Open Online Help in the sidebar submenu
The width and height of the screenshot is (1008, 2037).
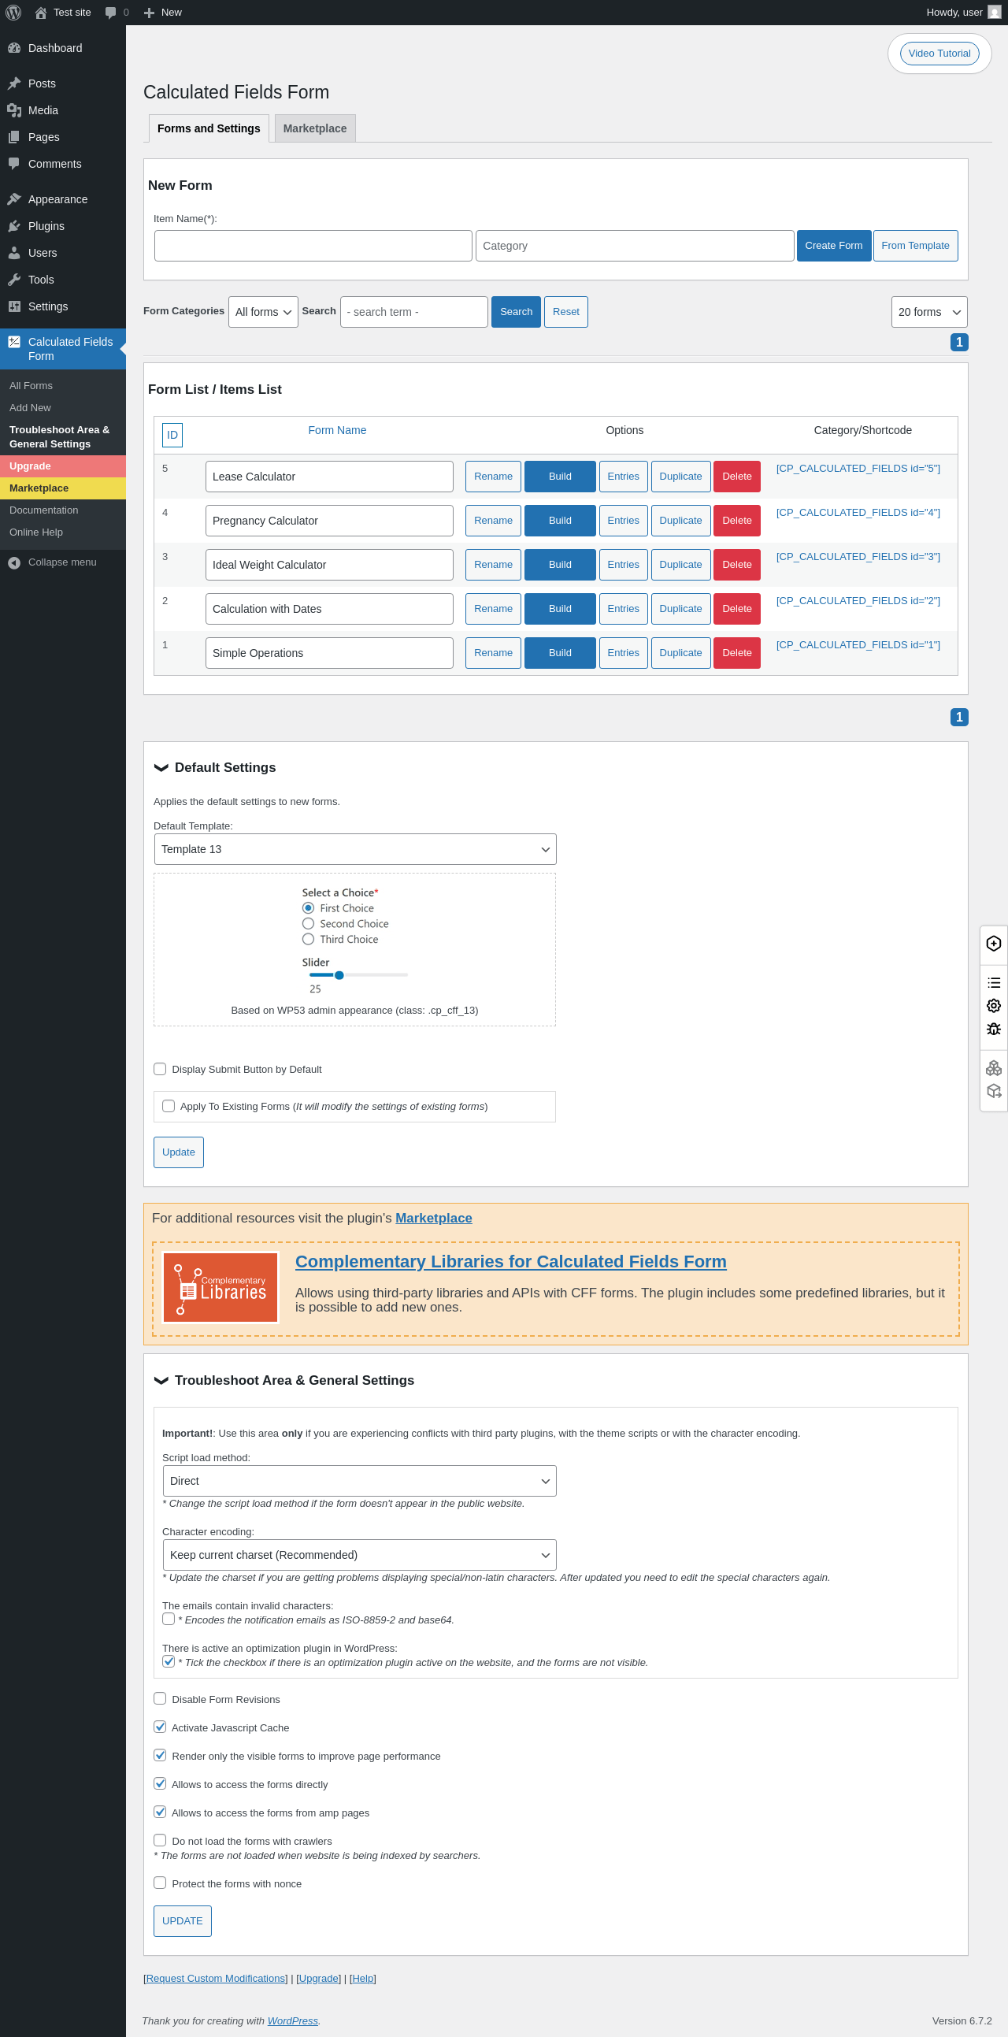[x=36, y=533]
